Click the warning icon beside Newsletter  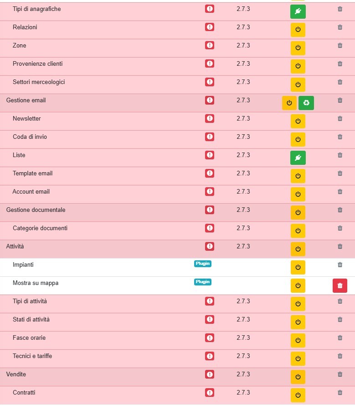(210, 118)
